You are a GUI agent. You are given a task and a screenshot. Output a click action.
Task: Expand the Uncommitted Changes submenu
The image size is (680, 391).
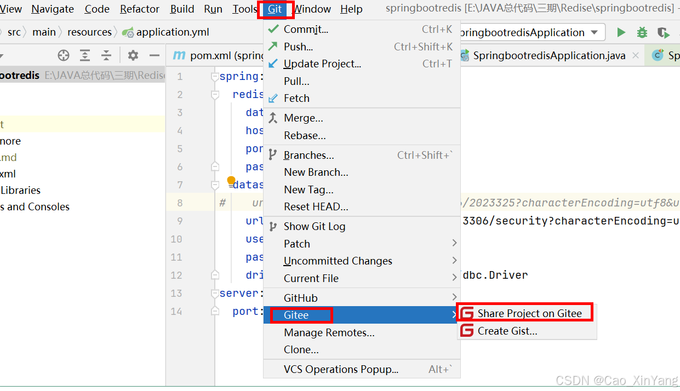click(x=454, y=260)
